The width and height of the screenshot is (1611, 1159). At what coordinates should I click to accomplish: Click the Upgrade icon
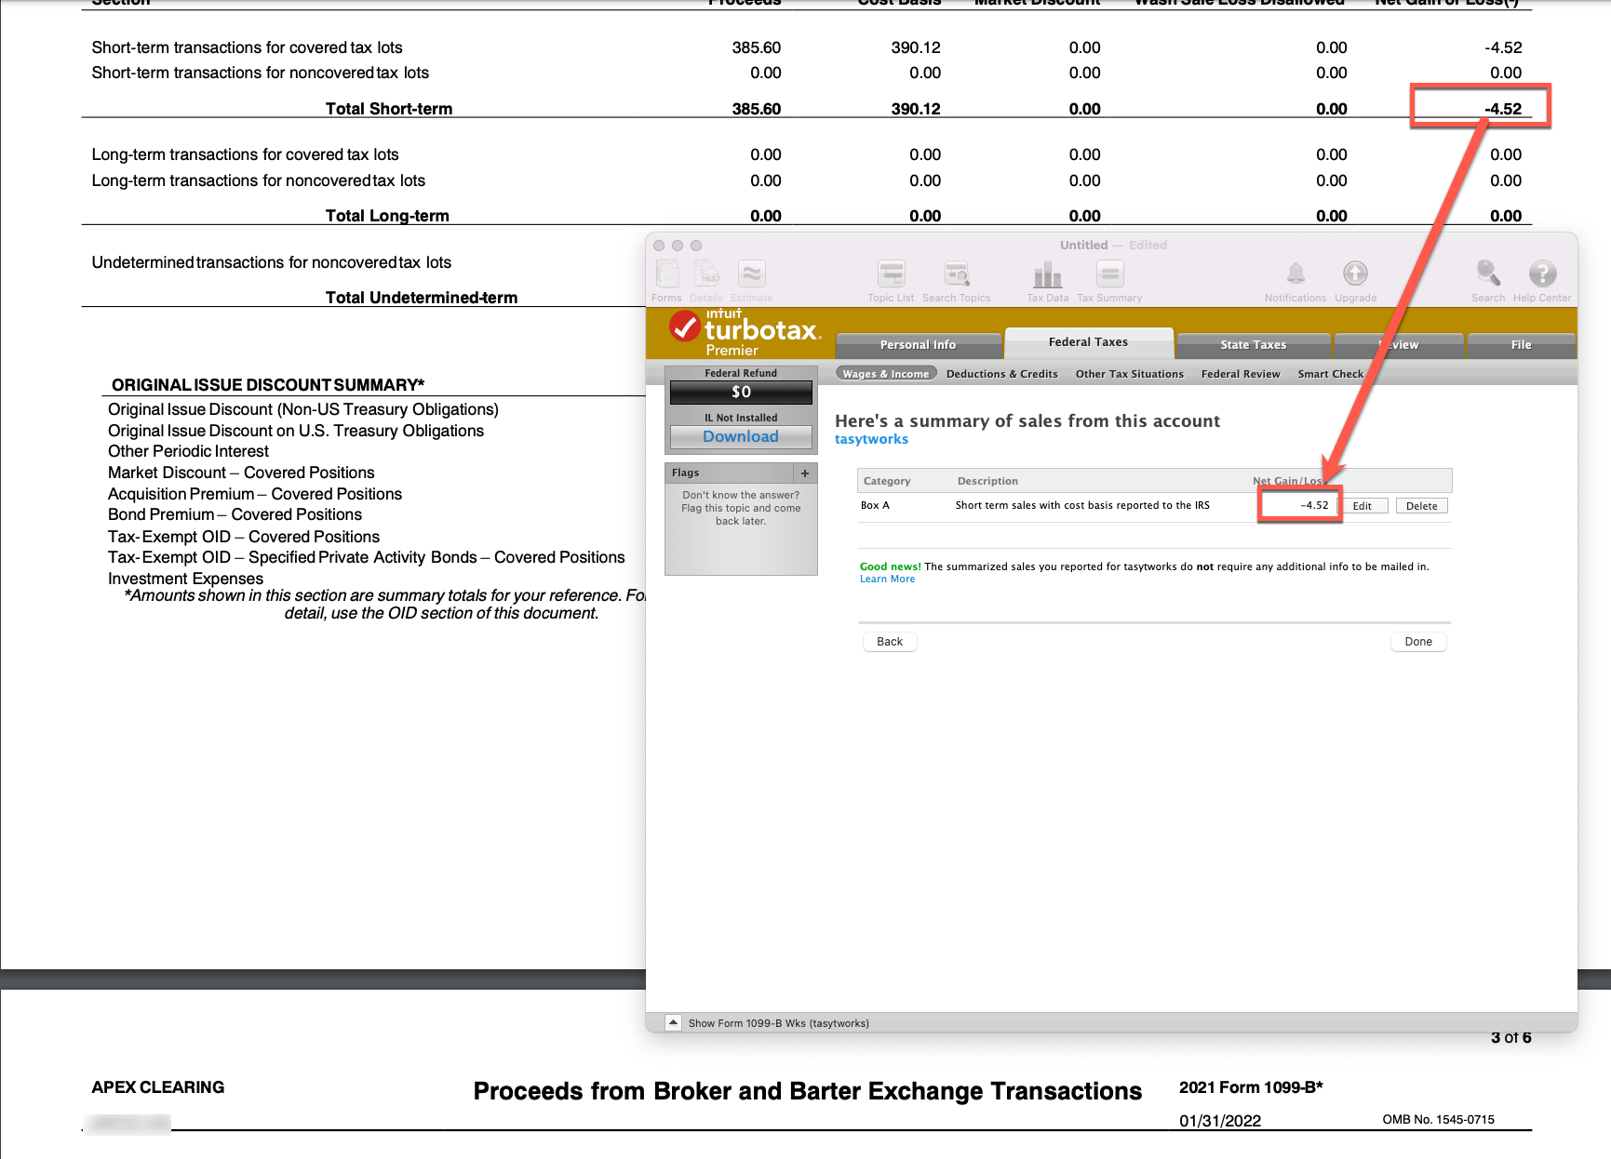[x=1355, y=278]
